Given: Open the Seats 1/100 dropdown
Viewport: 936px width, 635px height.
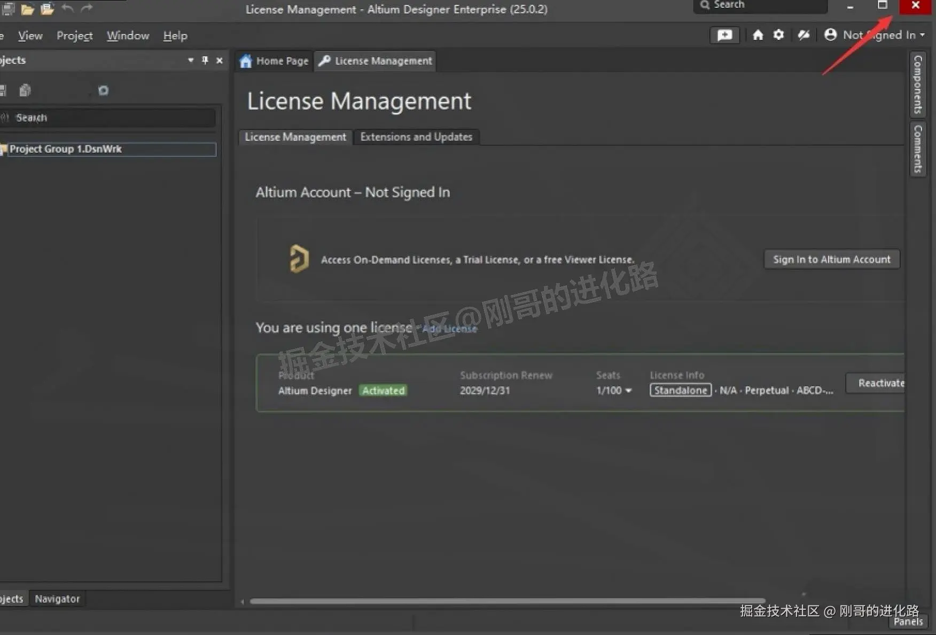Looking at the screenshot, I should tap(628, 391).
